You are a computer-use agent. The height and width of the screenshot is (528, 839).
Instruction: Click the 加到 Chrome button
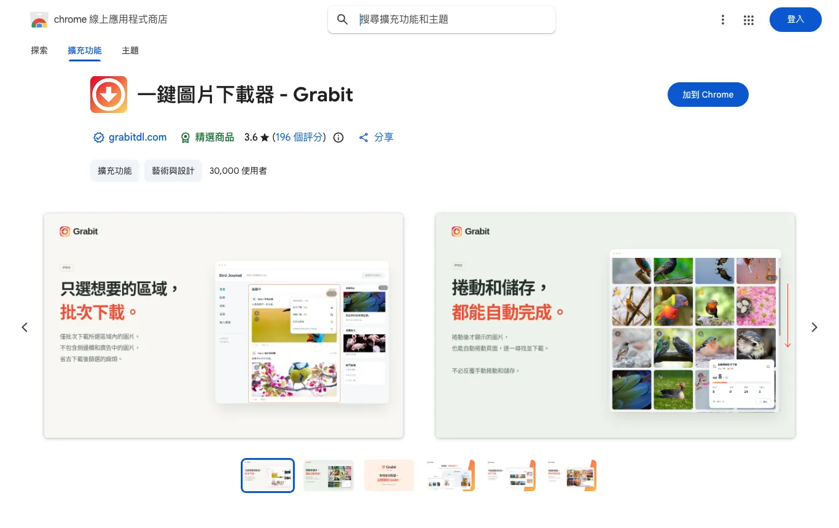(708, 95)
